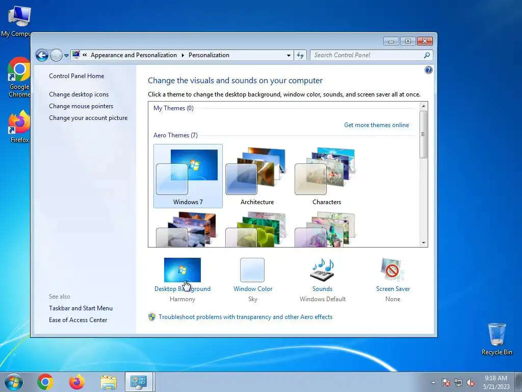Open the Sounds icon
Viewport: 522px width, 392px height.
click(322, 269)
